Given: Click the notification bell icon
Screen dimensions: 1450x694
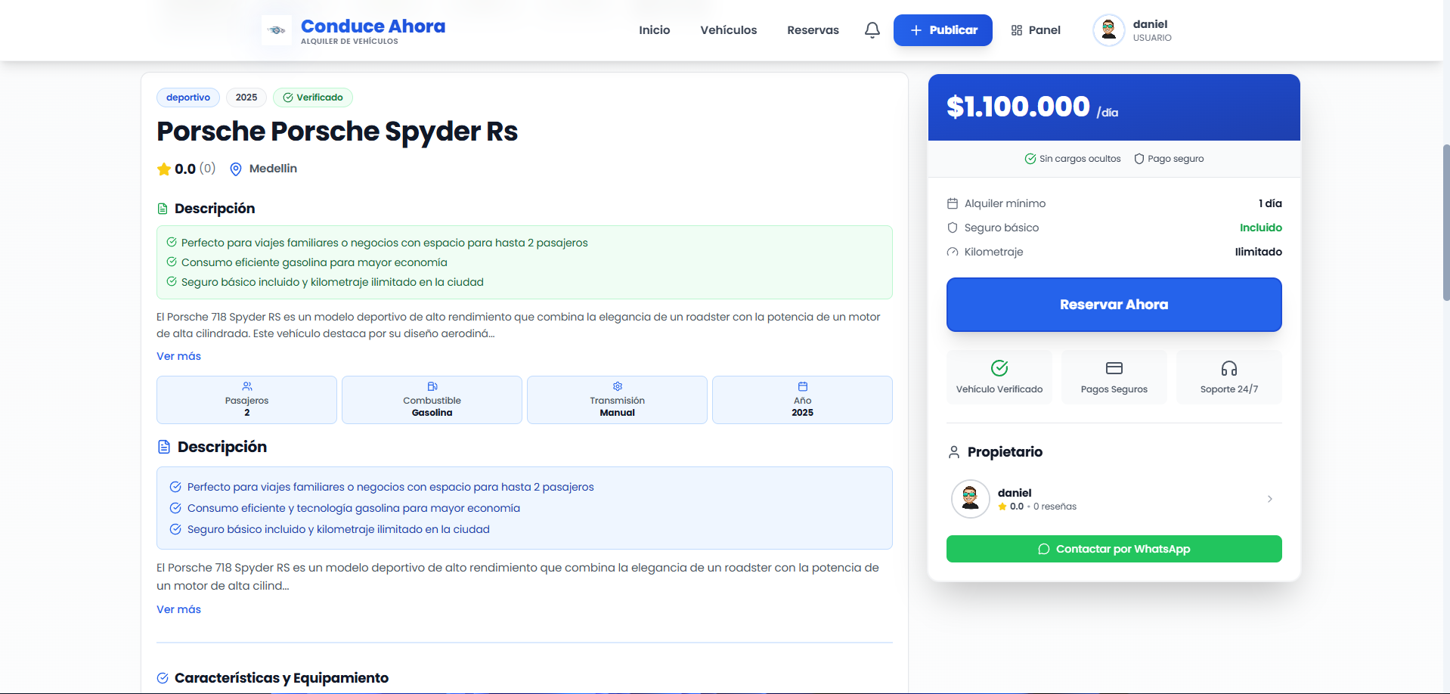Looking at the screenshot, I should (872, 30).
